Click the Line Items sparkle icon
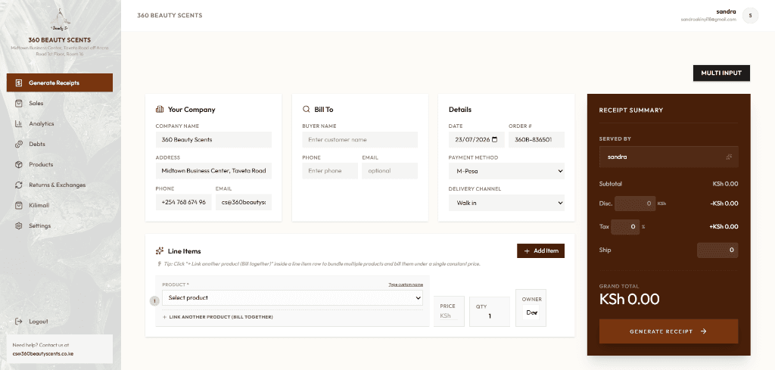775x370 pixels. 160,251
